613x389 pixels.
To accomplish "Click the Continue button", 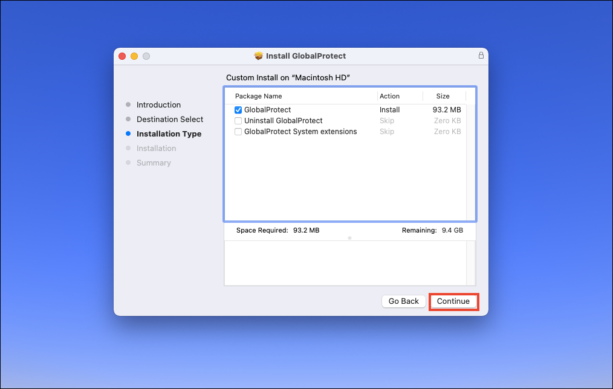I will tap(453, 301).
